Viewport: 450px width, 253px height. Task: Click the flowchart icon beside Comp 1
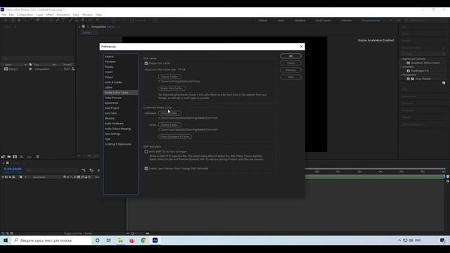coord(73,69)
